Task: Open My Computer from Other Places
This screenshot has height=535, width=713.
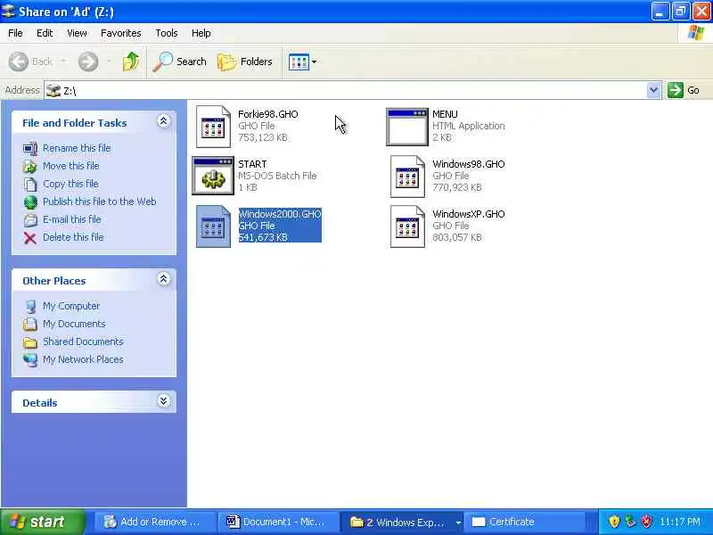Action: [x=71, y=306]
